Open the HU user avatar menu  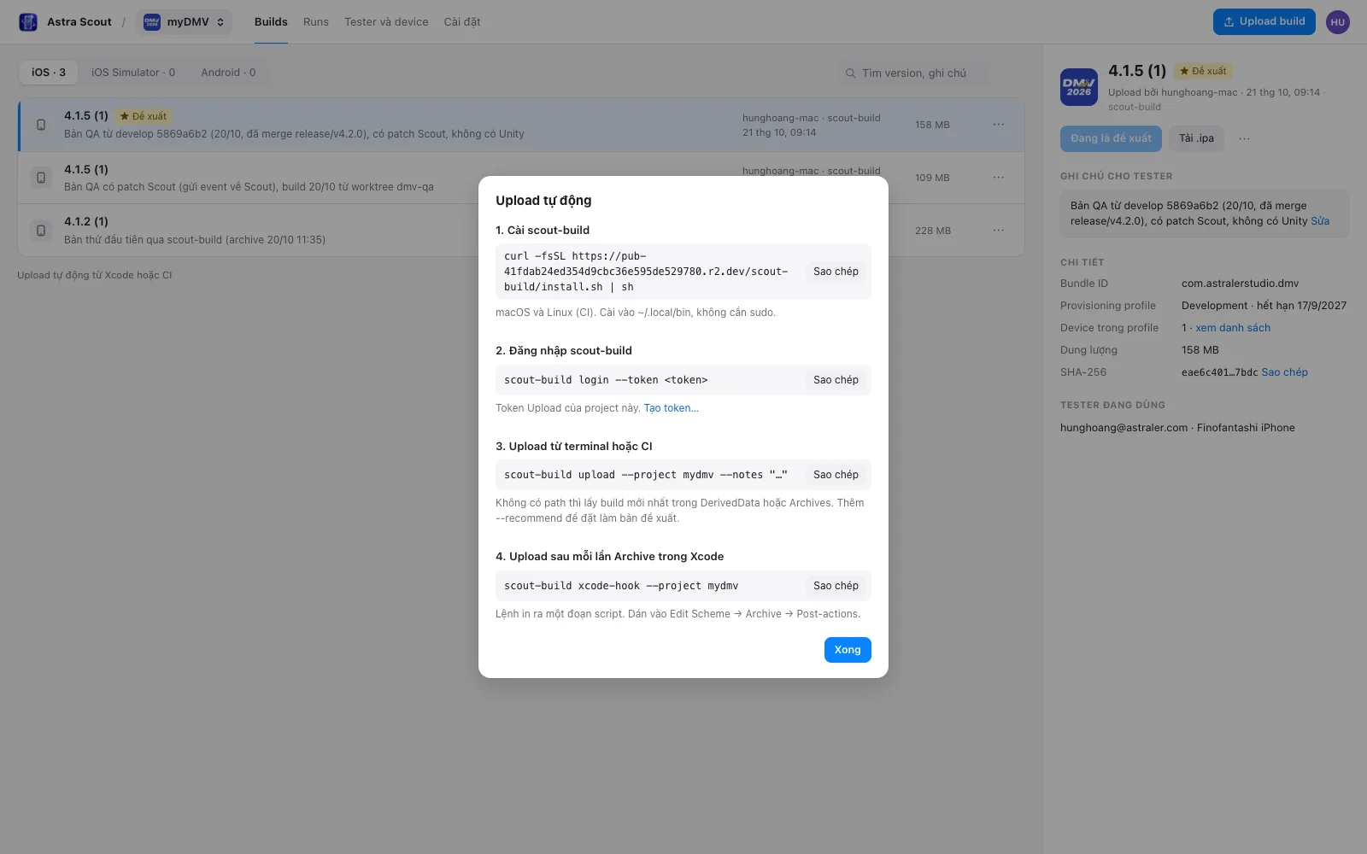(1338, 22)
